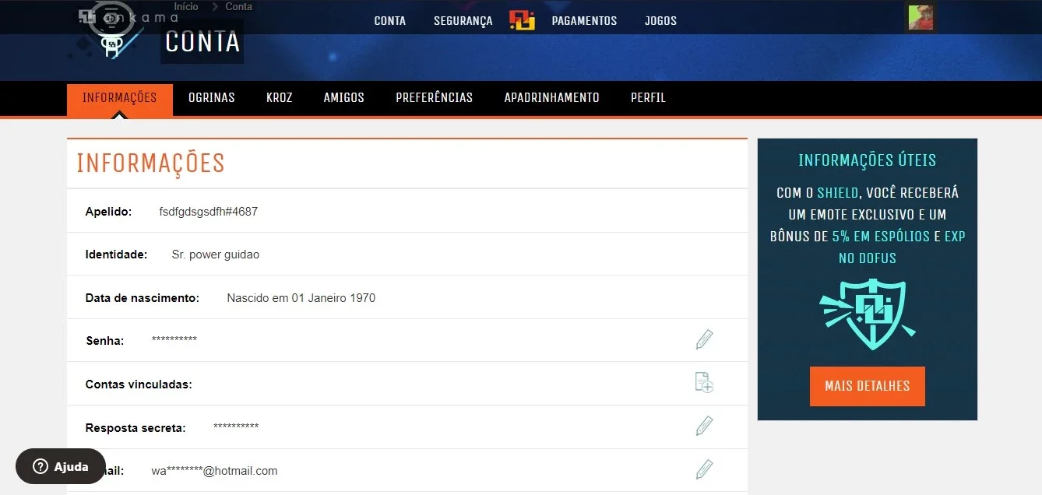The image size is (1042, 495).
Task: Click the Shield emblem graphic in sidebar
Action: coord(867,313)
